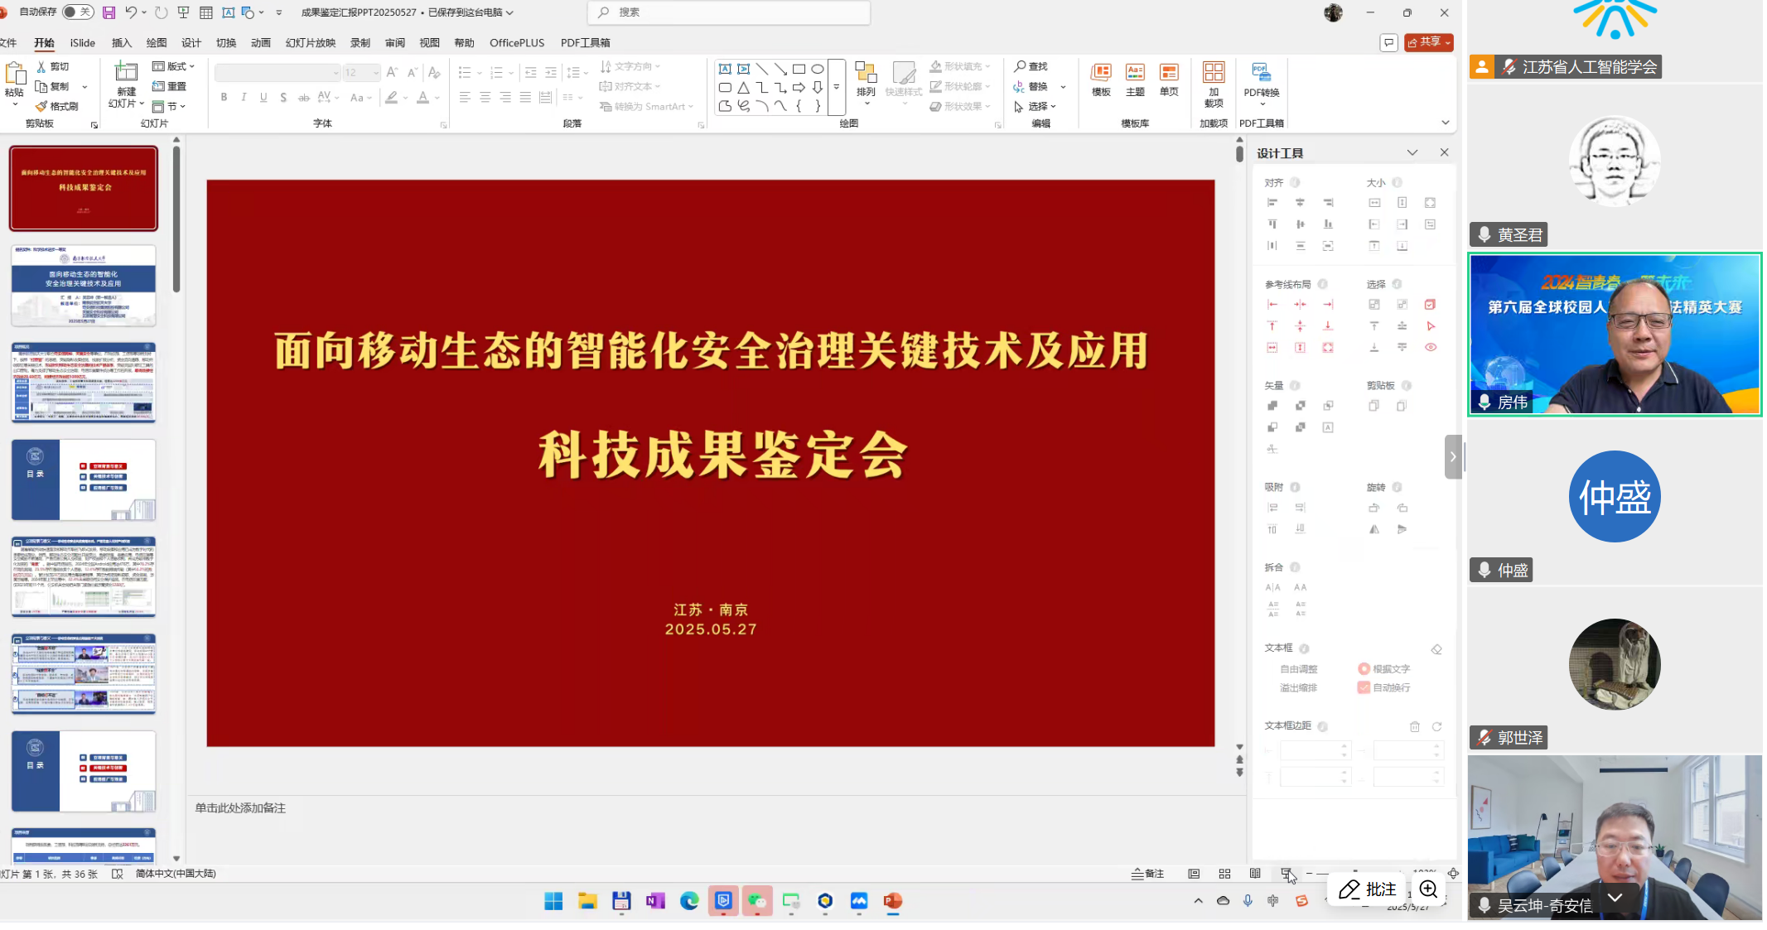Select the 根据文字 radio button
The width and height of the screenshot is (1767, 930).
click(x=1364, y=669)
